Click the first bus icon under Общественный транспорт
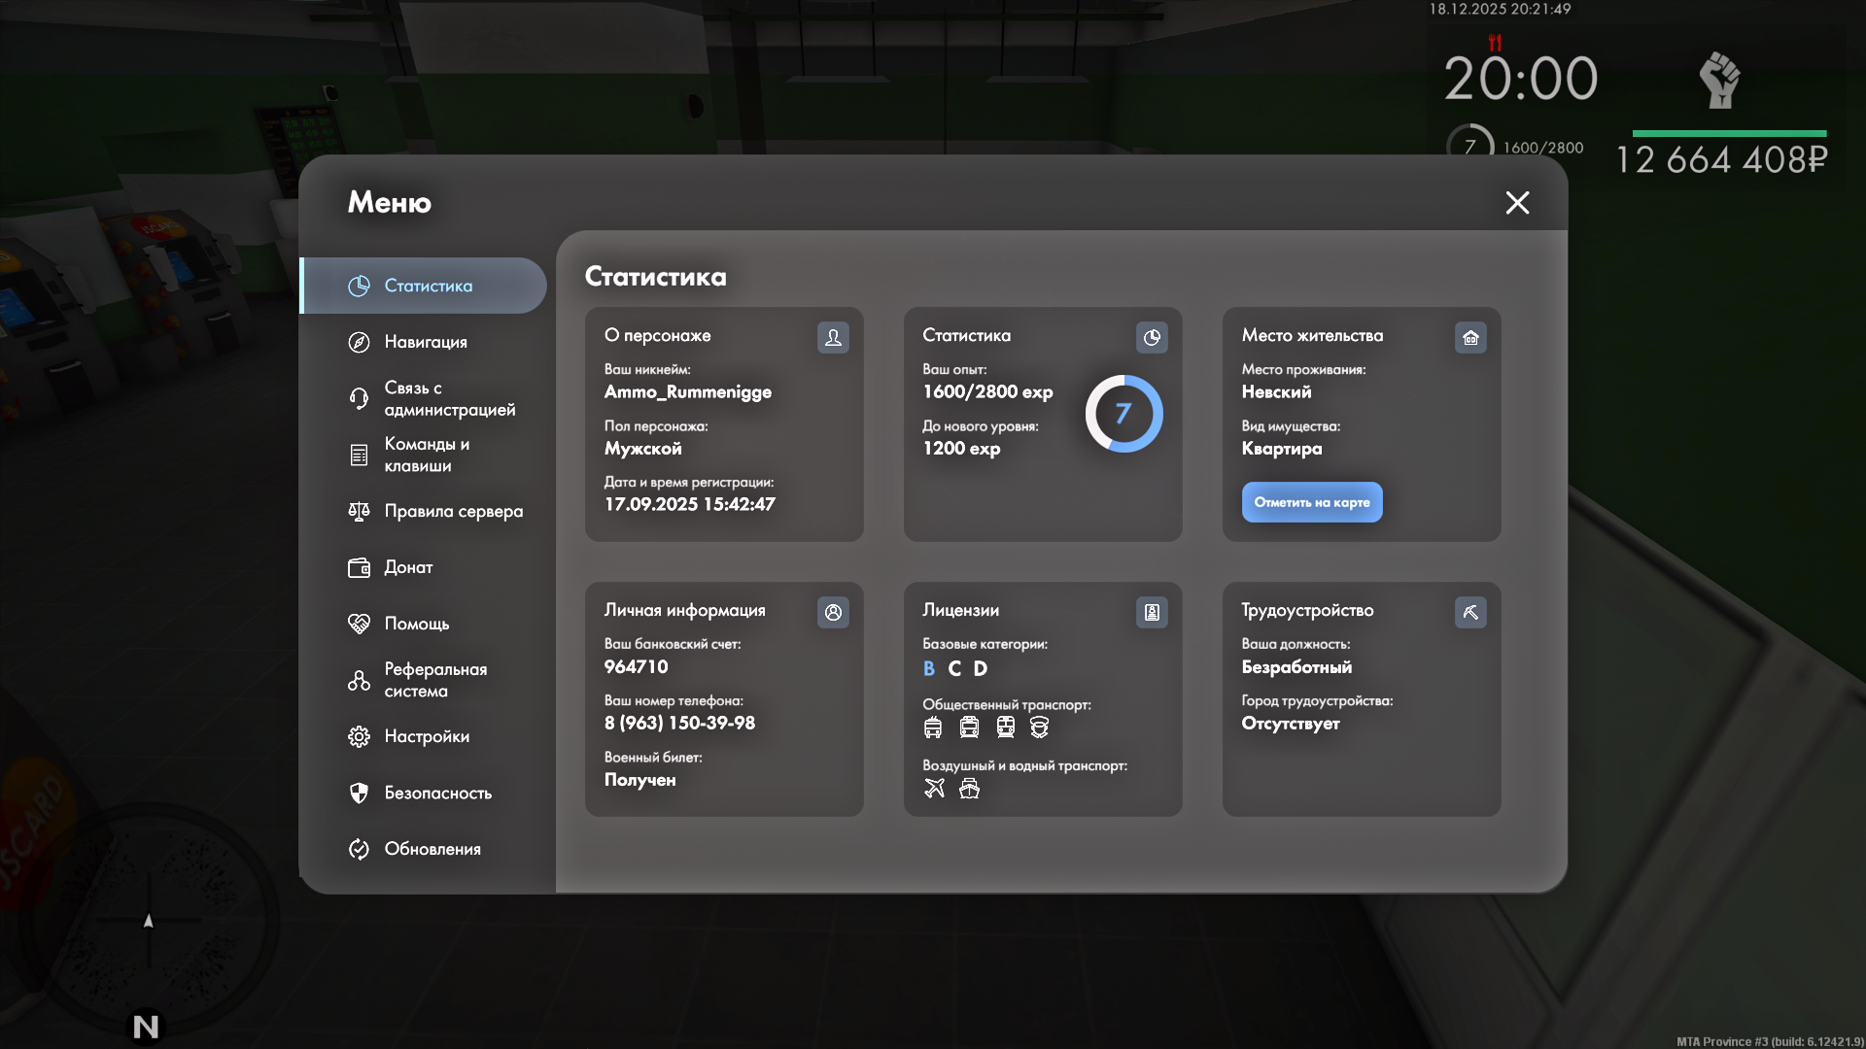The width and height of the screenshot is (1866, 1049). click(x=933, y=727)
